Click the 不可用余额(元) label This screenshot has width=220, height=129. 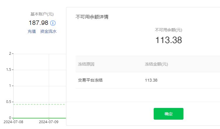tap(169, 30)
